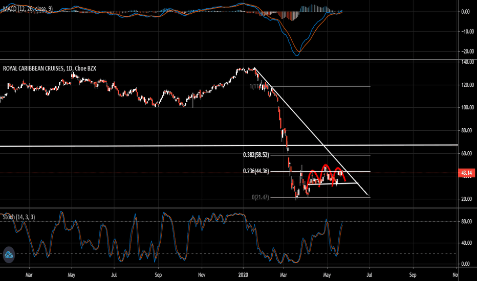Click the Nov date label before 2020

[x=202, y=275]
